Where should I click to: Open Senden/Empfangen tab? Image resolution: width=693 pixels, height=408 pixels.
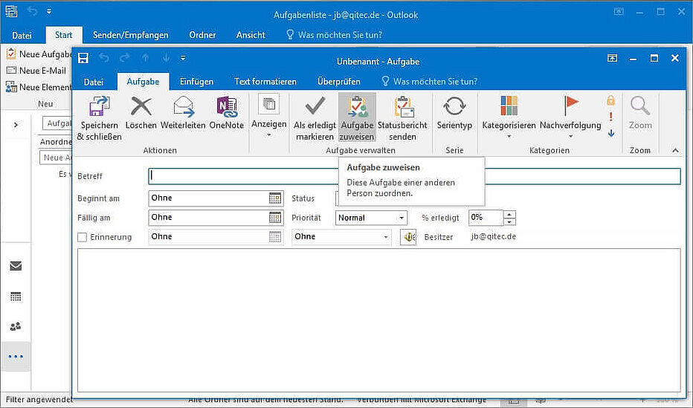coord(130,36)
